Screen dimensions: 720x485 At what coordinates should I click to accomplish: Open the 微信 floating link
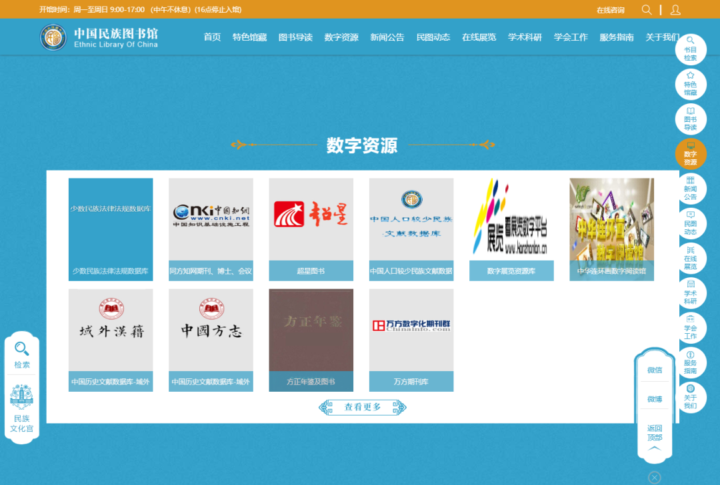655,370
